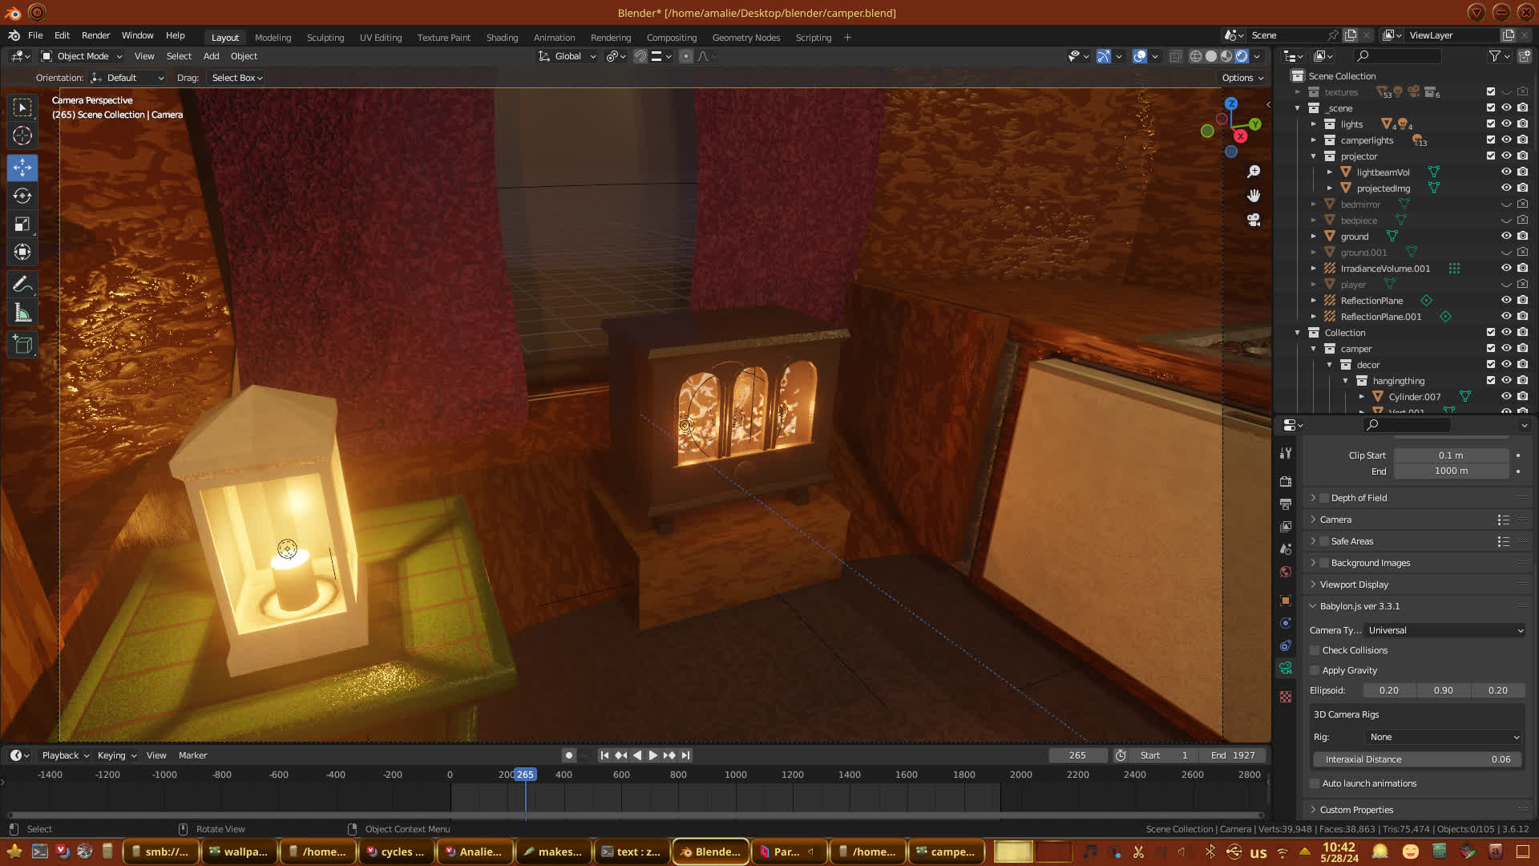Collapse the projector collection in outliner
The width and height of the screenshot is (1539, 866).
pyautogui.click(x=1313, y=156)
